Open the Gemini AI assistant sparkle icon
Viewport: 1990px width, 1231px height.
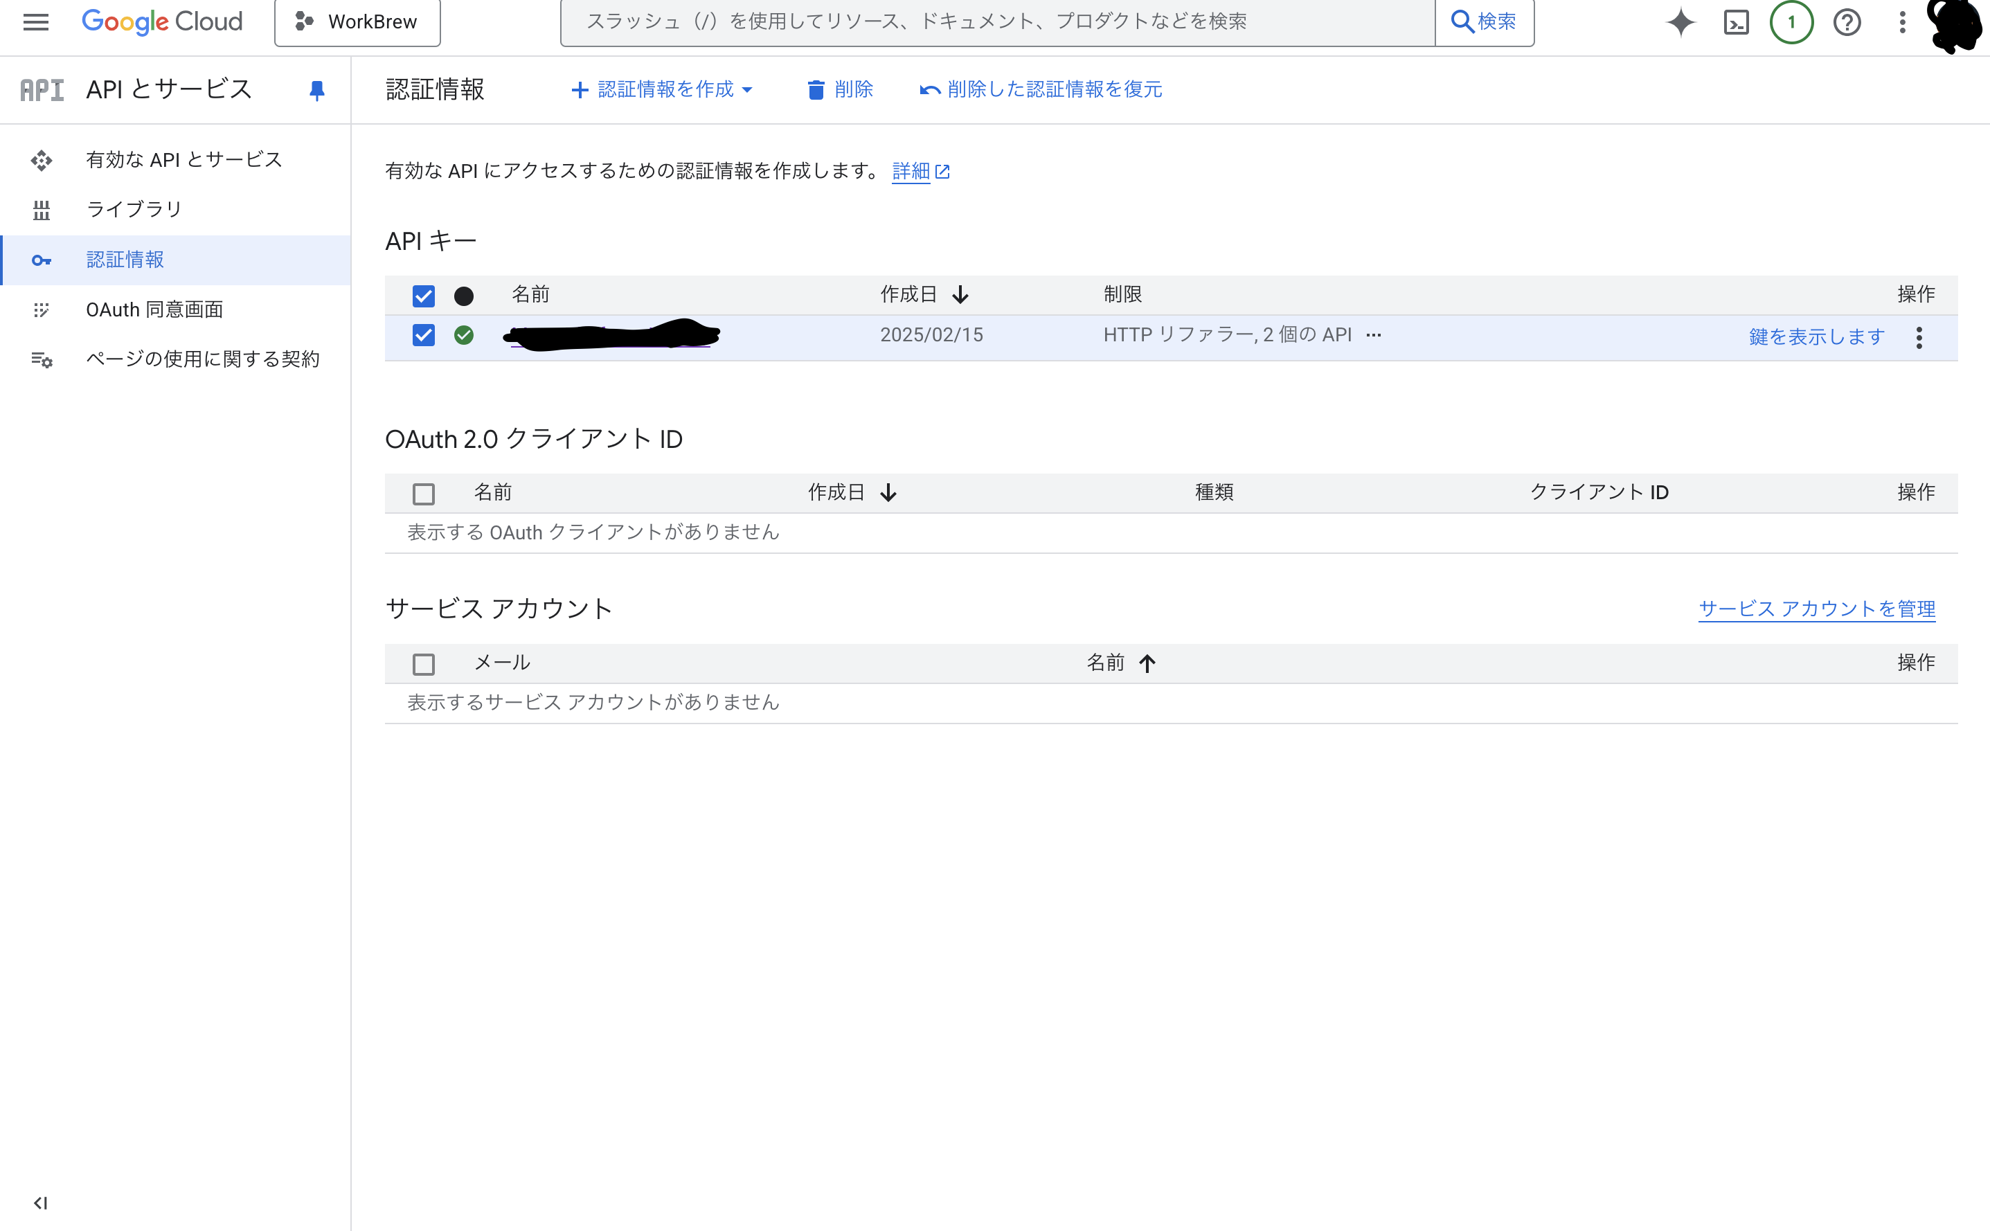(x=1680, y=22)
